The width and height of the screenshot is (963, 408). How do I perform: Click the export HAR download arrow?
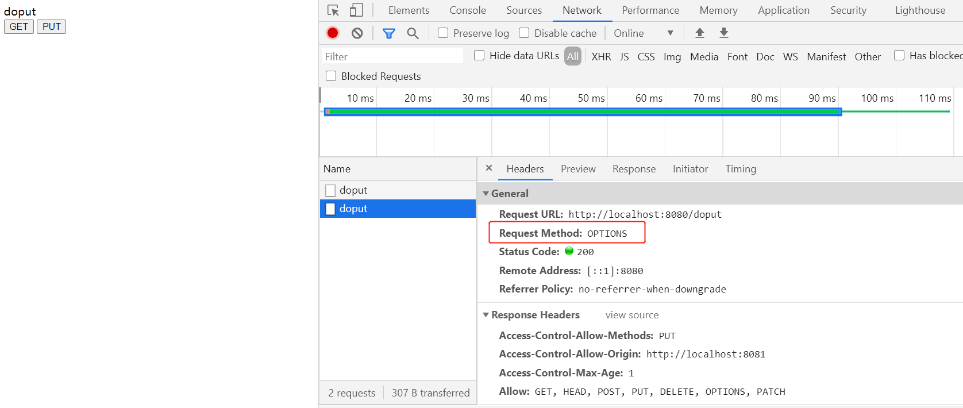pyautogui.click(x=724, y=33)
